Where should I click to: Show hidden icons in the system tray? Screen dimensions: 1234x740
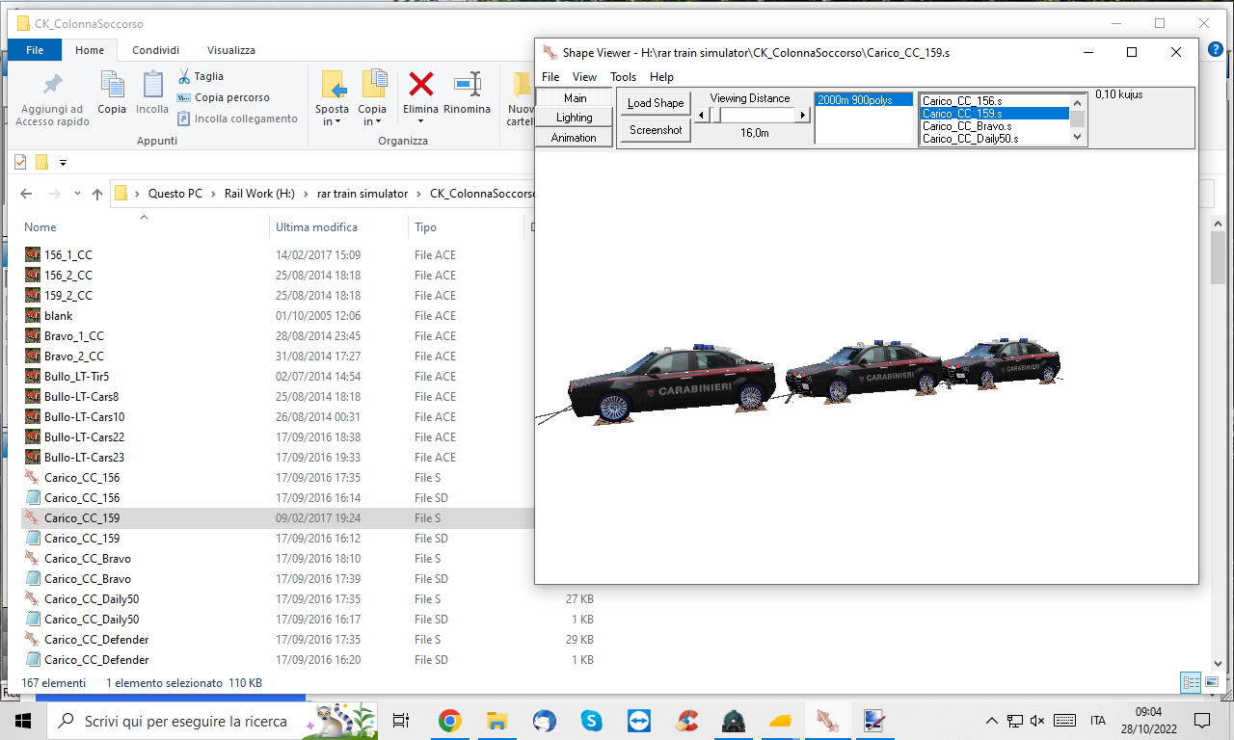(991, 721)
